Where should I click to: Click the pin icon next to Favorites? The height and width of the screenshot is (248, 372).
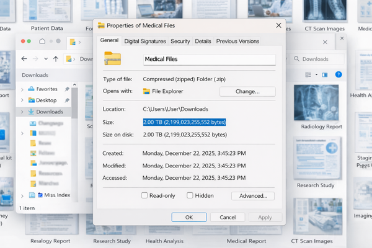pyautogui.click(x=66, y=89)
